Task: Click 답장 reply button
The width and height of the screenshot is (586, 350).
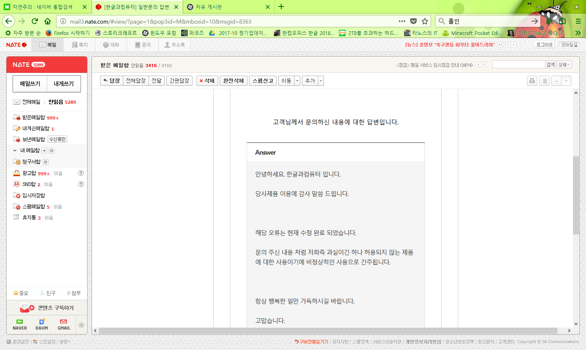Action: [x=112, y=81]
